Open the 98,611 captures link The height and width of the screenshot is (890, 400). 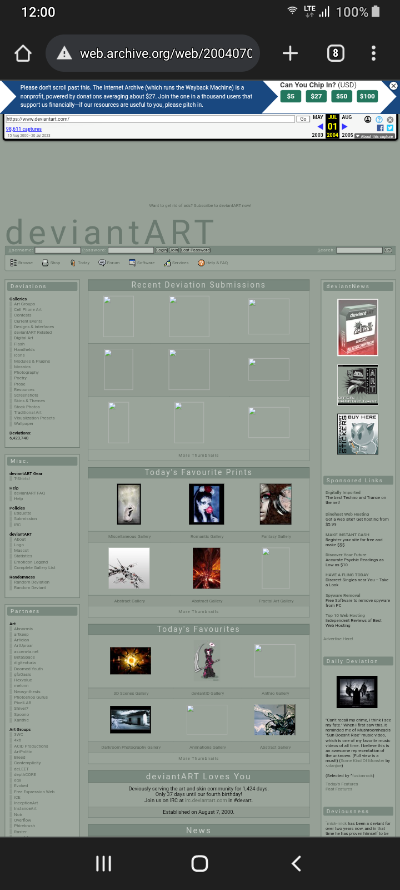click(x=24, y=129)
